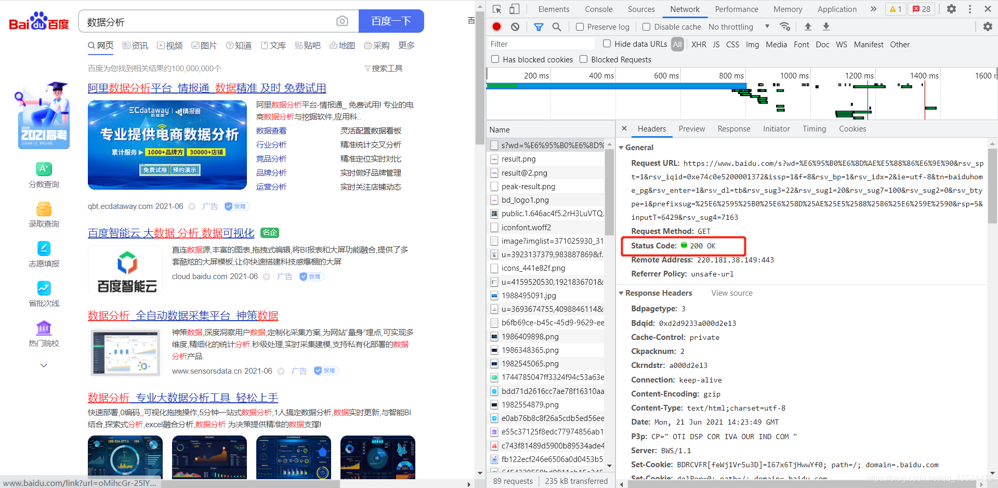The width and height of the screenshot is (998, 488).
Task: Close the request details pane
Action: (624, 128)
